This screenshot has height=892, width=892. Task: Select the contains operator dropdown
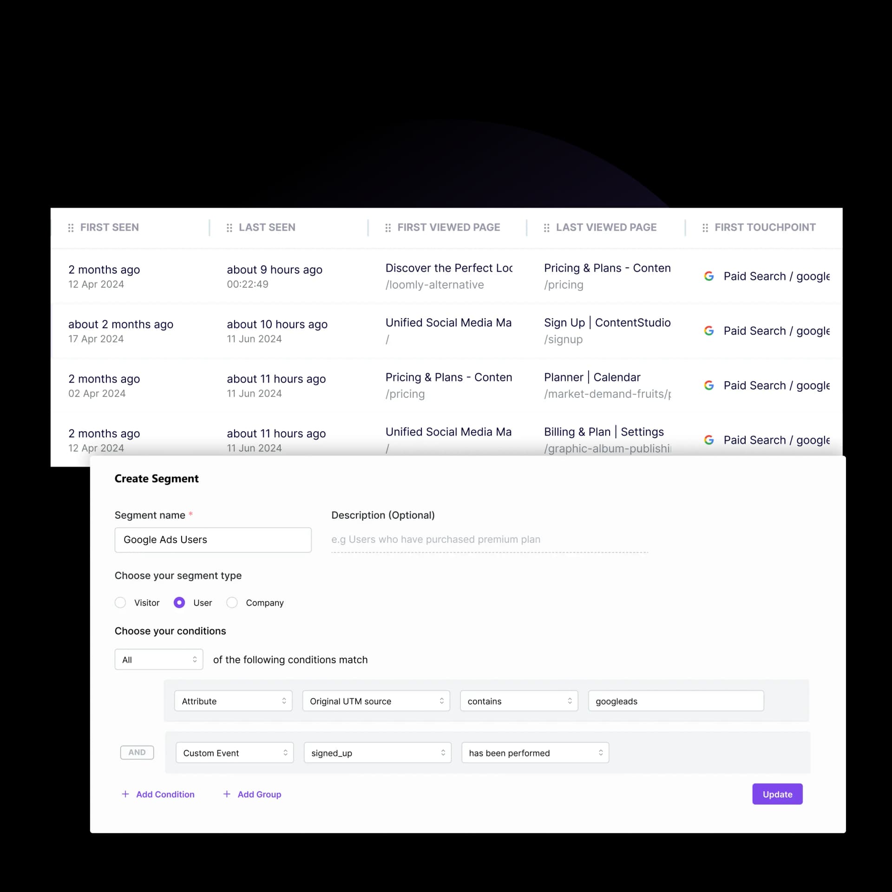point(518,700)
